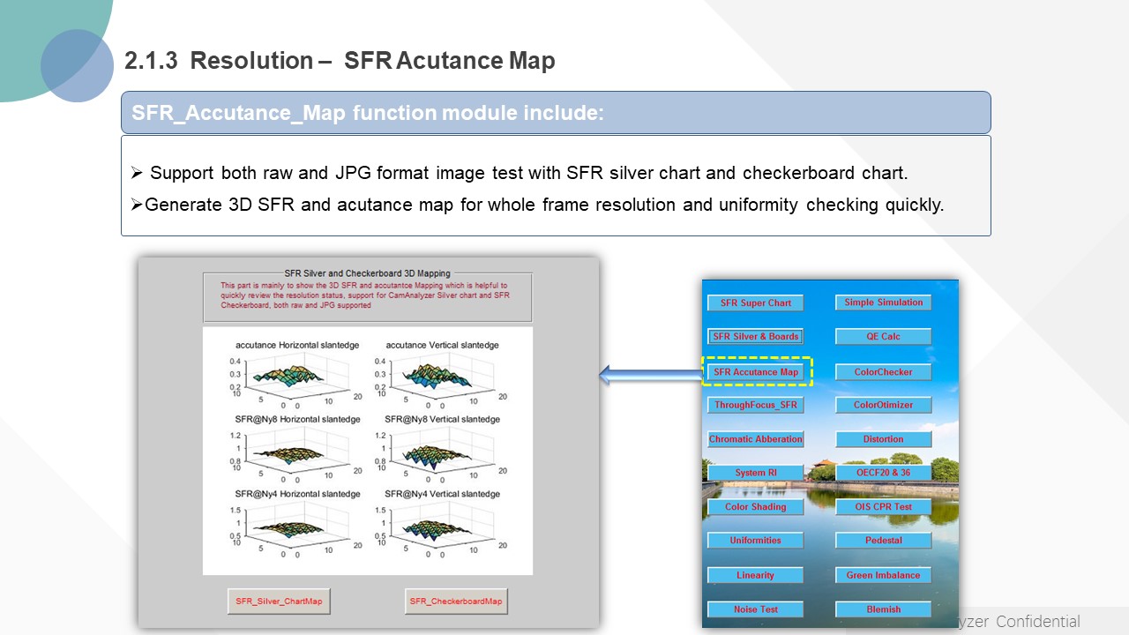Click the bullet about generating 3D SFR acutance map
1129x635 pixels.
click(x=537, y=205)
